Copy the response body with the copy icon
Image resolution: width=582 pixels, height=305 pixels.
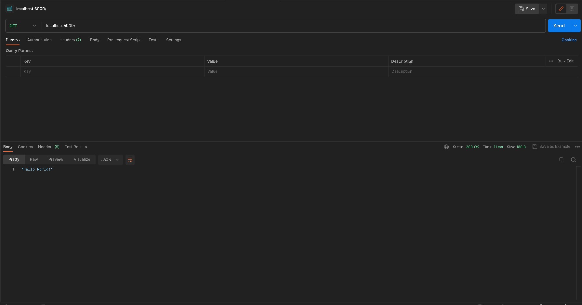point(562,160)
